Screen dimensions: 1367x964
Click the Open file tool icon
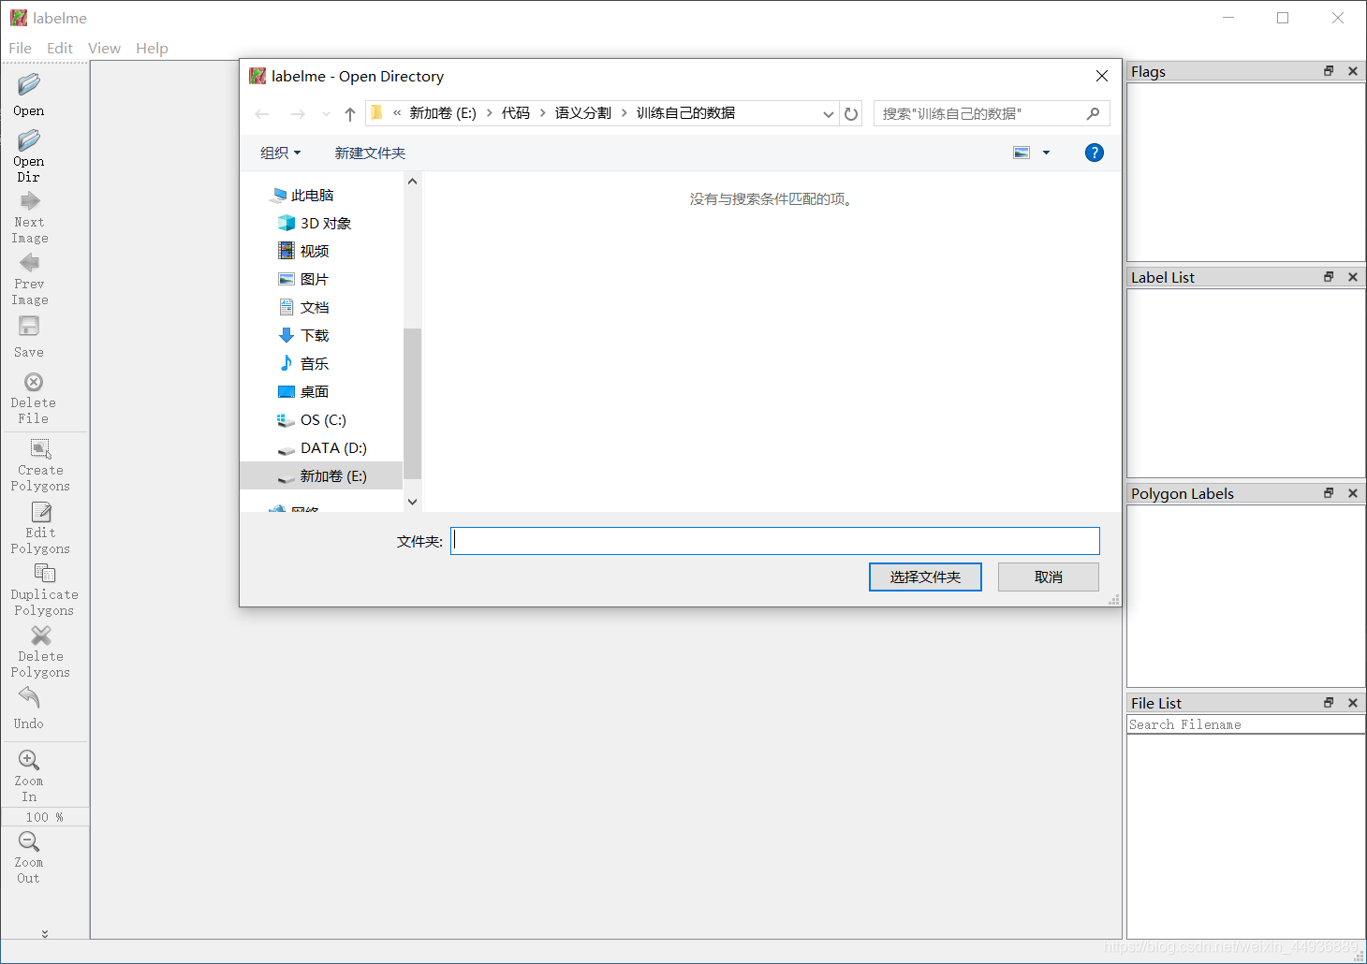[29, 85]
